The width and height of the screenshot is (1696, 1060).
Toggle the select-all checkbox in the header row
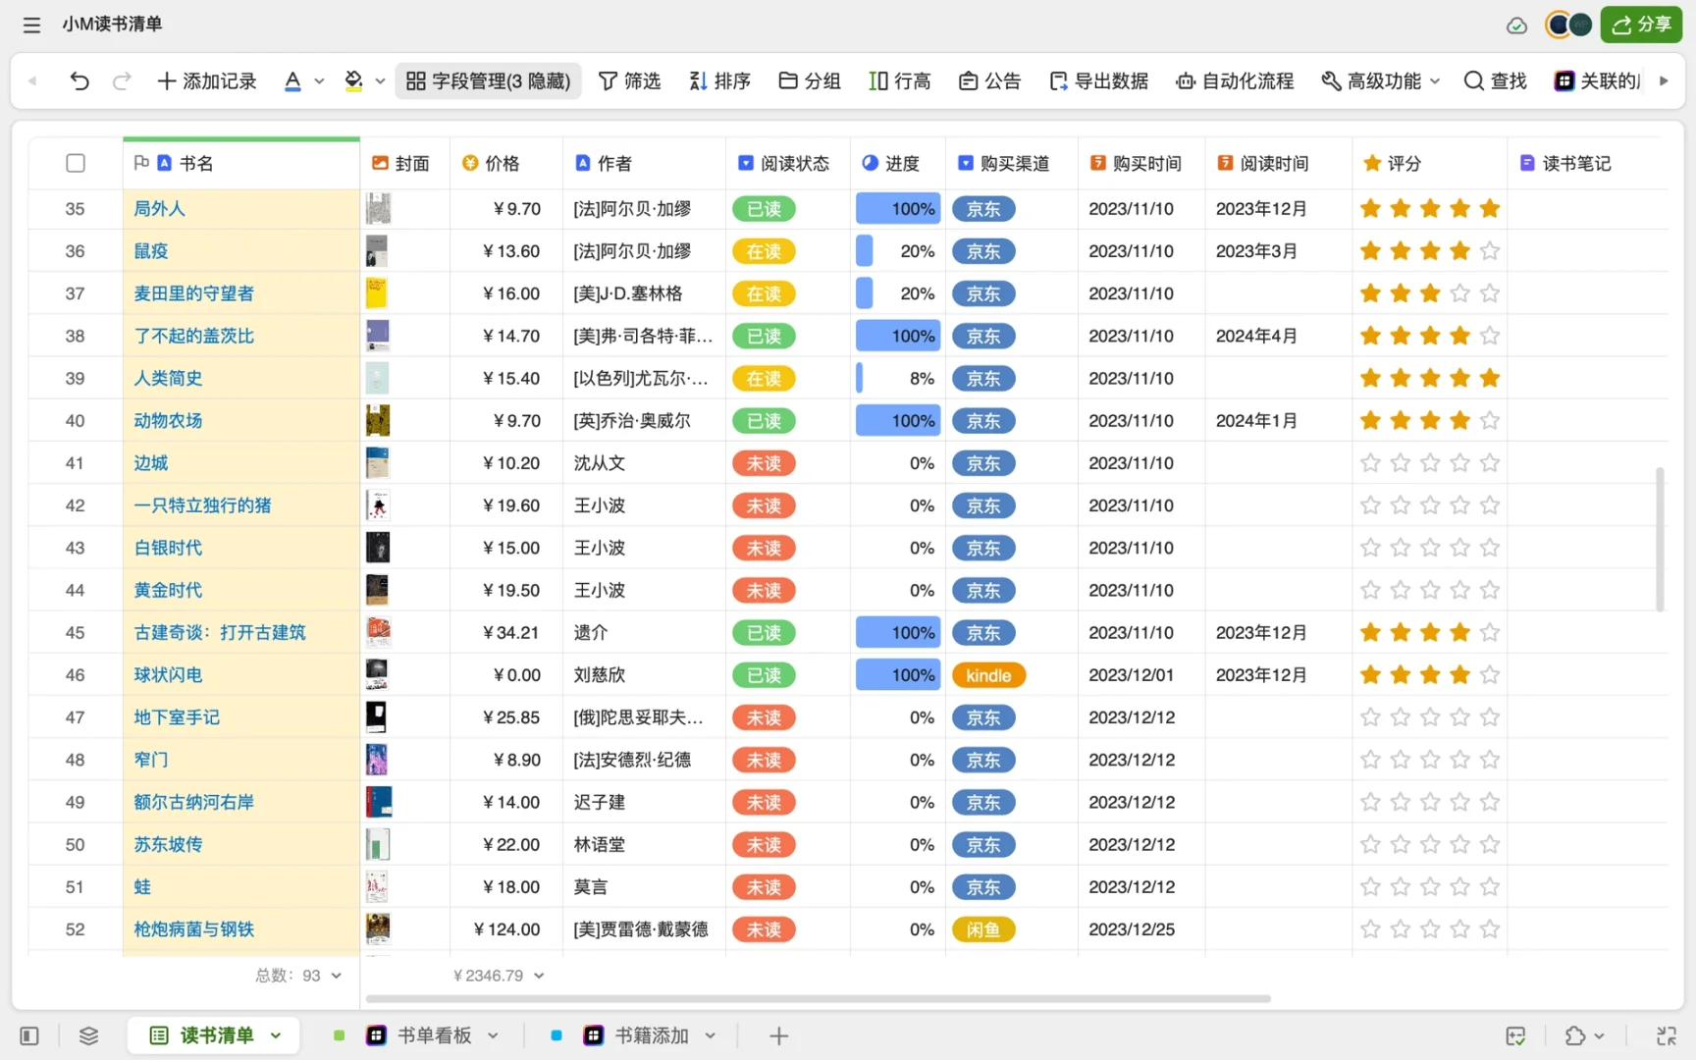[x=75, y=163]
